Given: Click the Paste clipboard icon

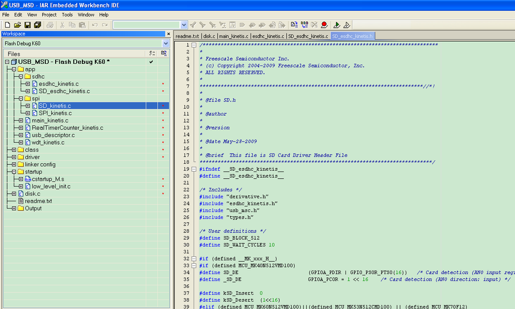Looking at the screenshot, I should click(82, 25).
